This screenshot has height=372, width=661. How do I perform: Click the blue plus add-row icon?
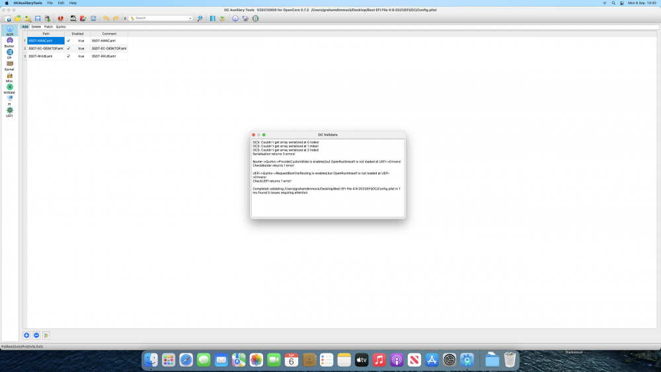coord(26,336)
